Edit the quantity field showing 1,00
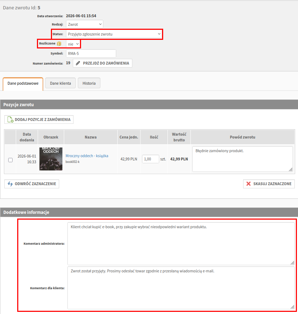 click(151, 159)
